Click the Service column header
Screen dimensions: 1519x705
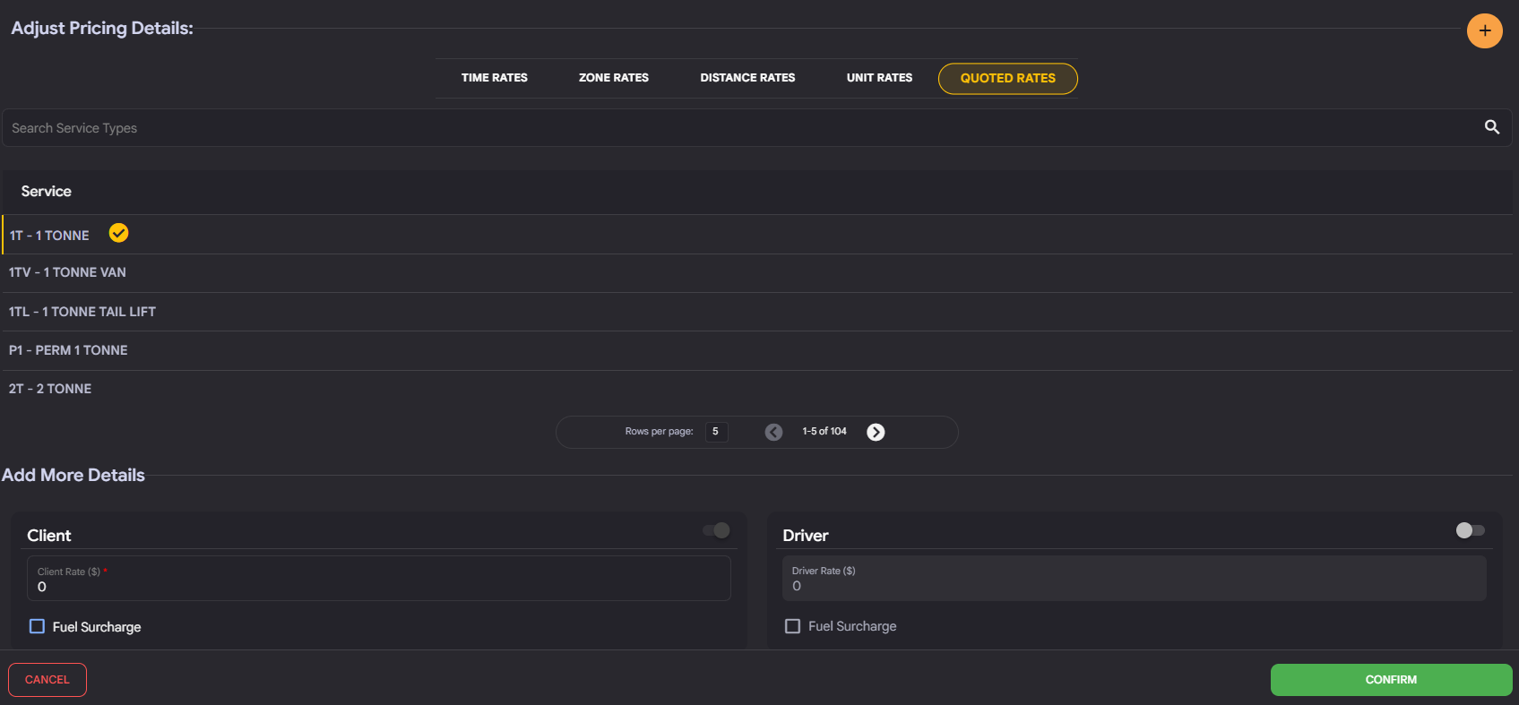click(46, 192)
